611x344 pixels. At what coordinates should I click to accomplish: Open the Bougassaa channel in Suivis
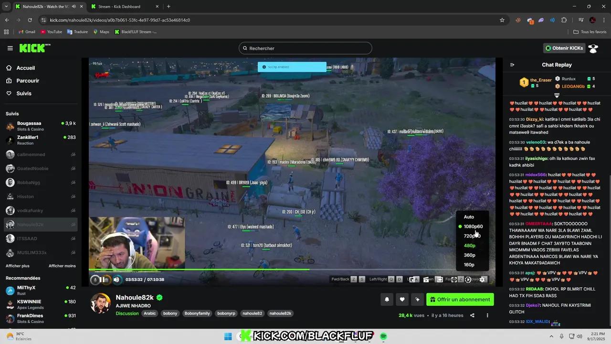pyautogui.click(x=41, y=126)
